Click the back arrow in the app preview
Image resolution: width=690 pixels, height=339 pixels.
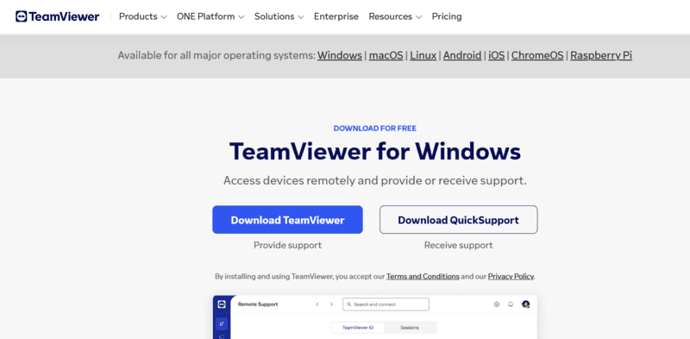[x=317, y=304]
